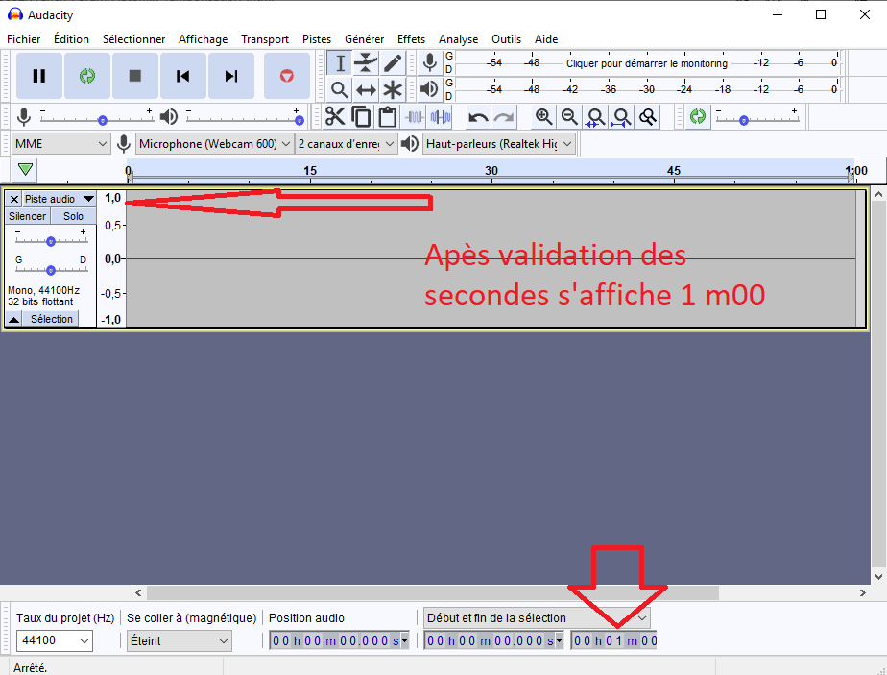Viewport: 887px width, 675px height.
Task: Open the Générer menu
Action: (x=364, y=39)
